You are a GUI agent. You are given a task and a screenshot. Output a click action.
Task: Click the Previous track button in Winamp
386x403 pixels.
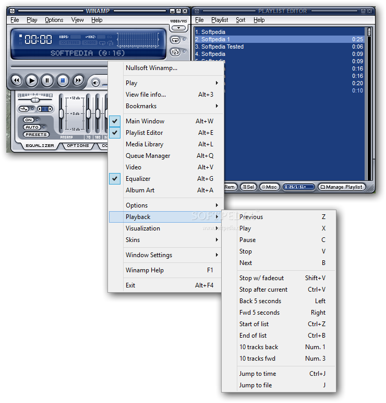(x=16, y=80)
